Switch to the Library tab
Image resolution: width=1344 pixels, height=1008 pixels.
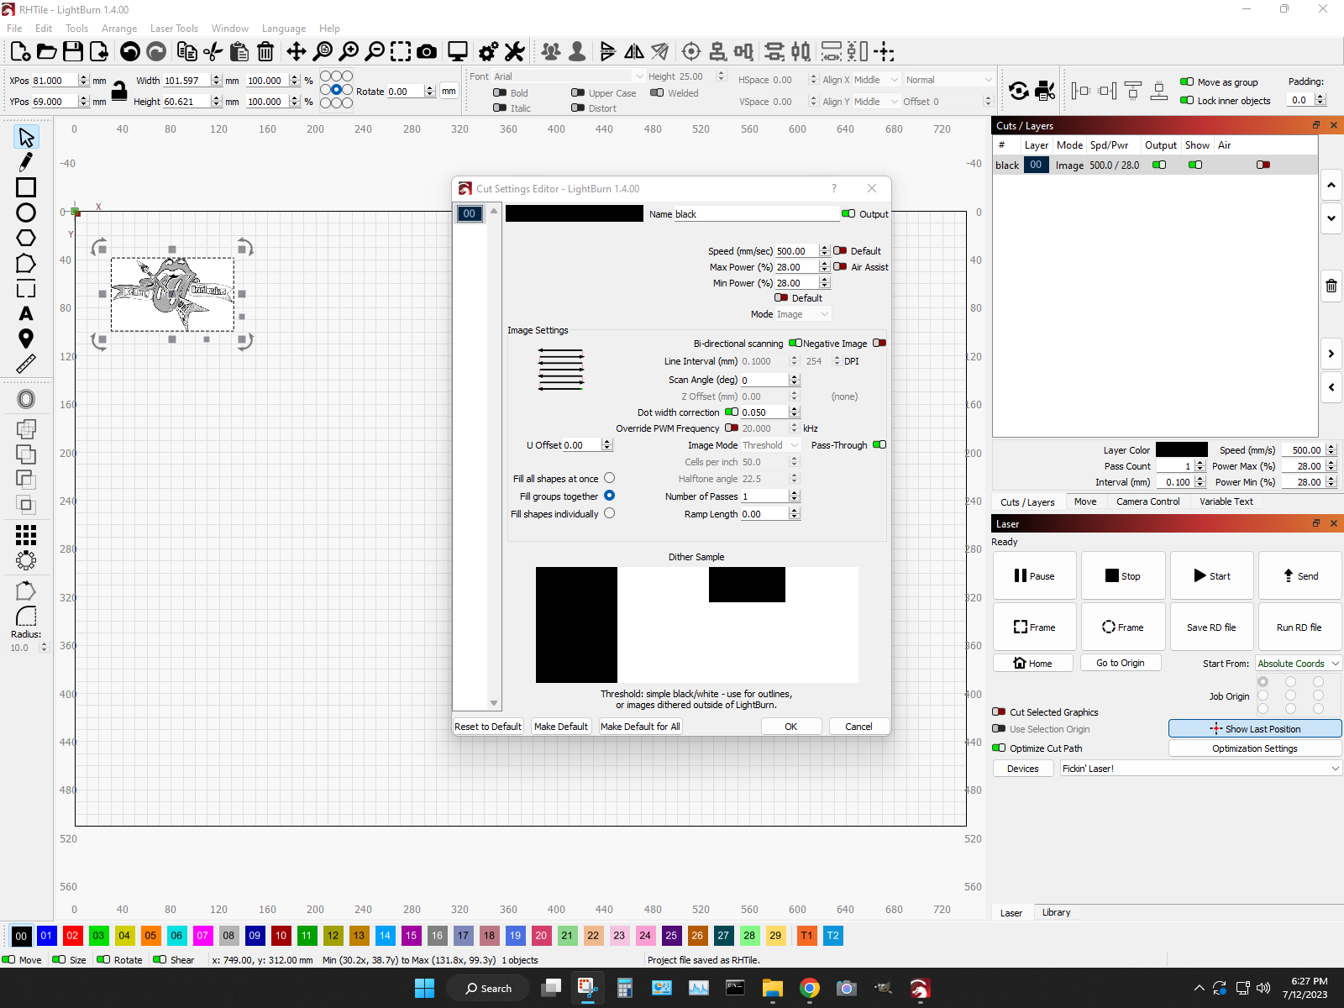pyautogui.click(x=1056, y=912)
